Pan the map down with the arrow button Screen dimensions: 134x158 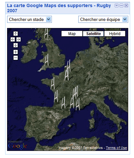pos(15,45)
